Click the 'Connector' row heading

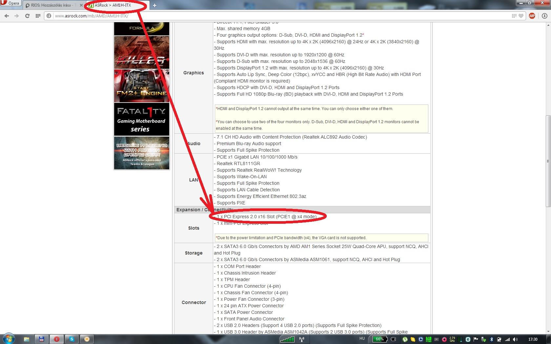tap(194, 302)
